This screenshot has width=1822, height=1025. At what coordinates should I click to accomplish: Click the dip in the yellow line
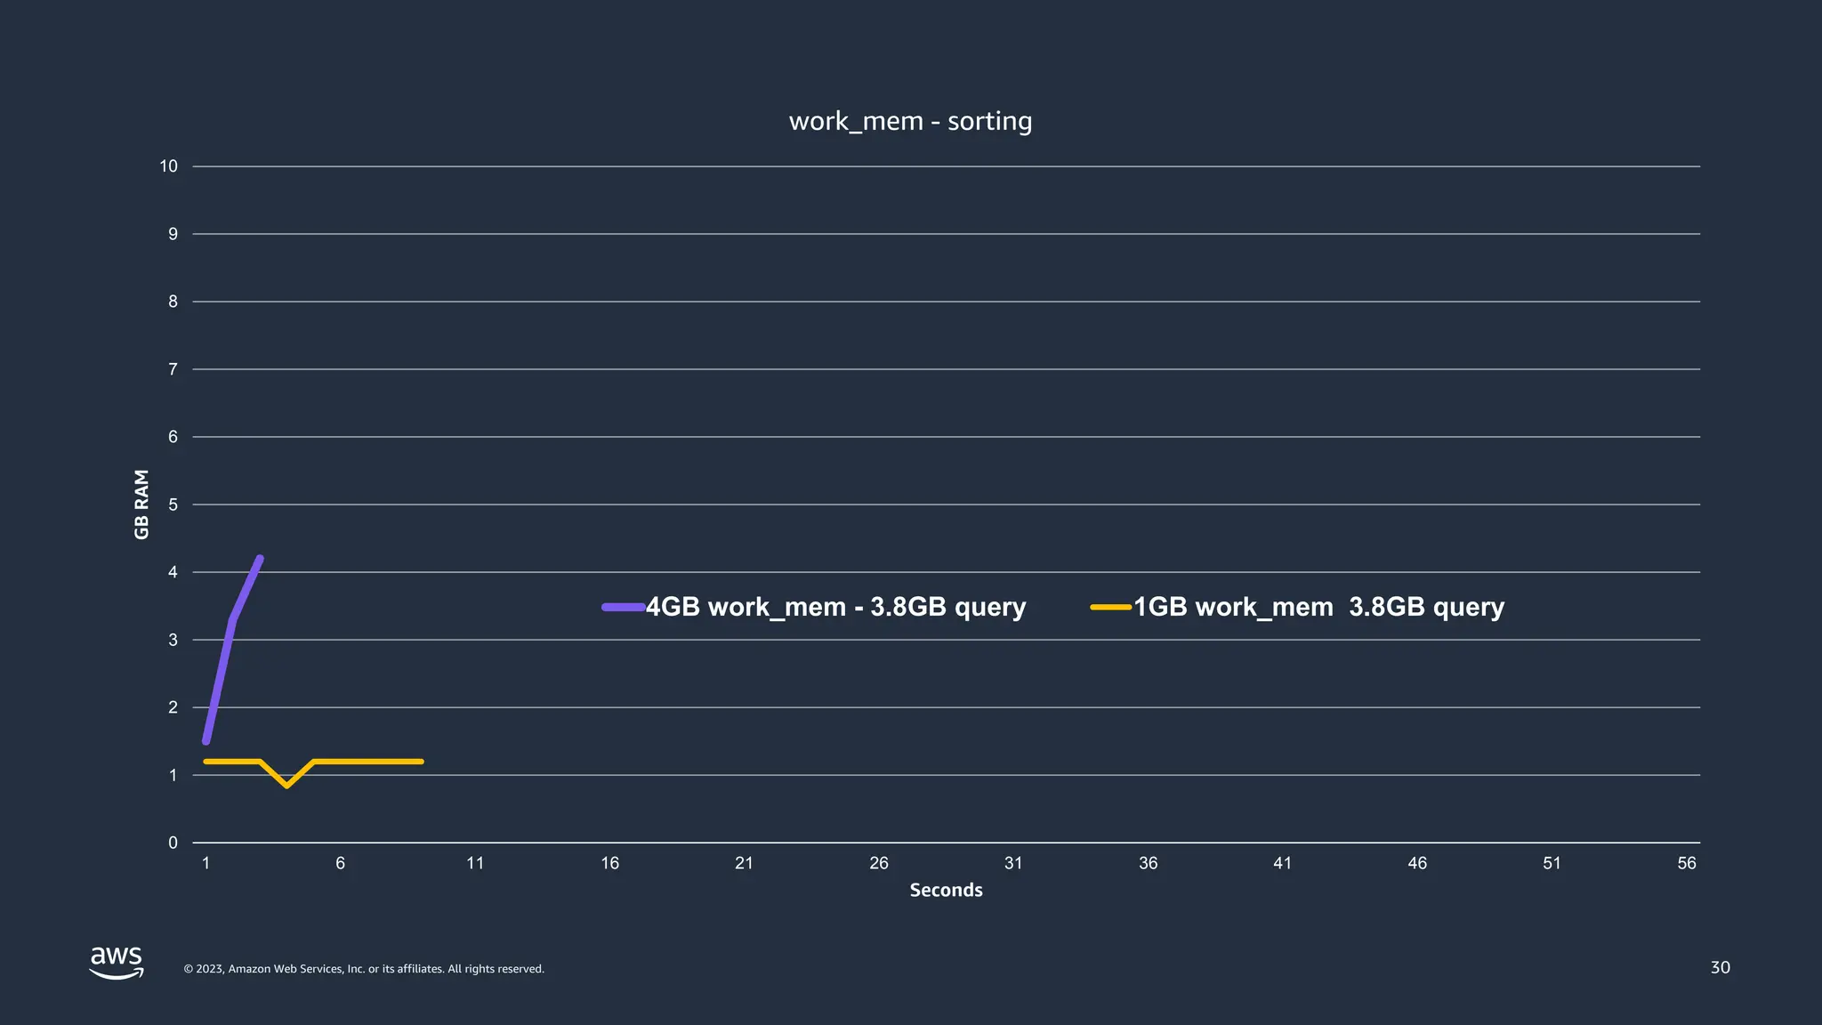point(286,785)
